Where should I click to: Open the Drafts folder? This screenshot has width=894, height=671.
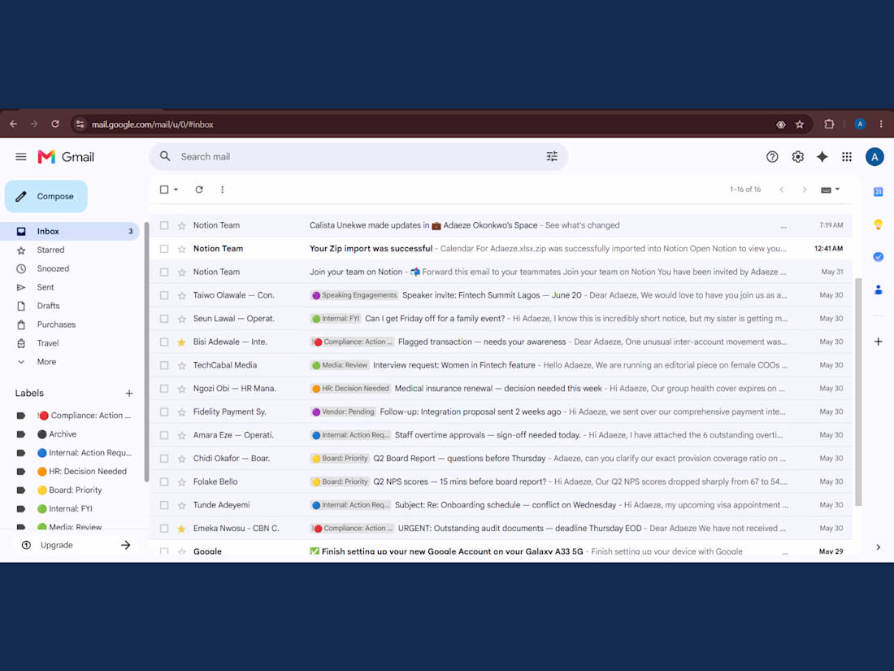[x=49, y=306]
